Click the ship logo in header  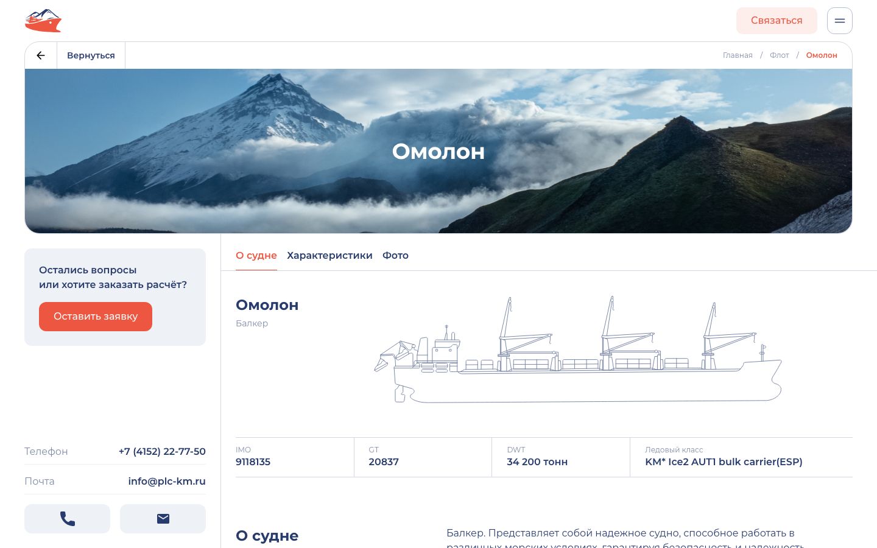pyautogui.click(x=43, y=21)
